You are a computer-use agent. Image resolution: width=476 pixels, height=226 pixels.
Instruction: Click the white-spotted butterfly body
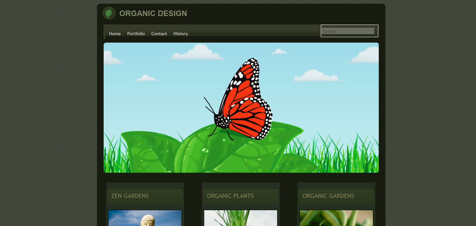click(x=222, y=122)
